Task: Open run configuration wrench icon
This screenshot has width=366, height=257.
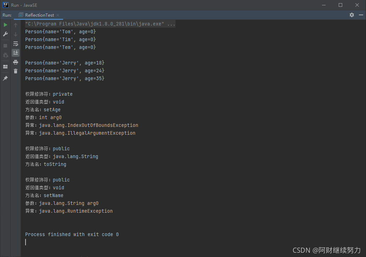Action: [5, 34]
